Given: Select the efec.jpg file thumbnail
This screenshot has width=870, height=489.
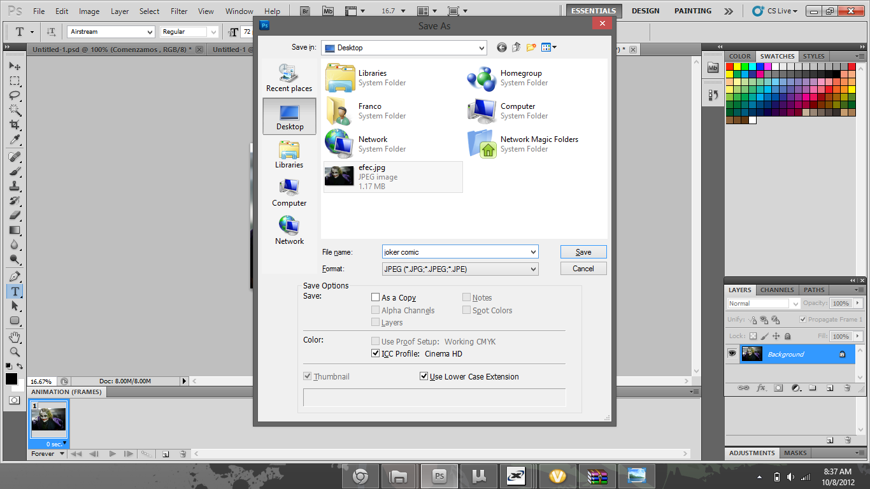Looking at the screenshot, I should [339, 176].
